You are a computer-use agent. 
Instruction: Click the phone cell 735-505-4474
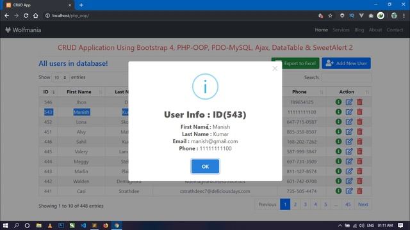click(x=302, y=191)
